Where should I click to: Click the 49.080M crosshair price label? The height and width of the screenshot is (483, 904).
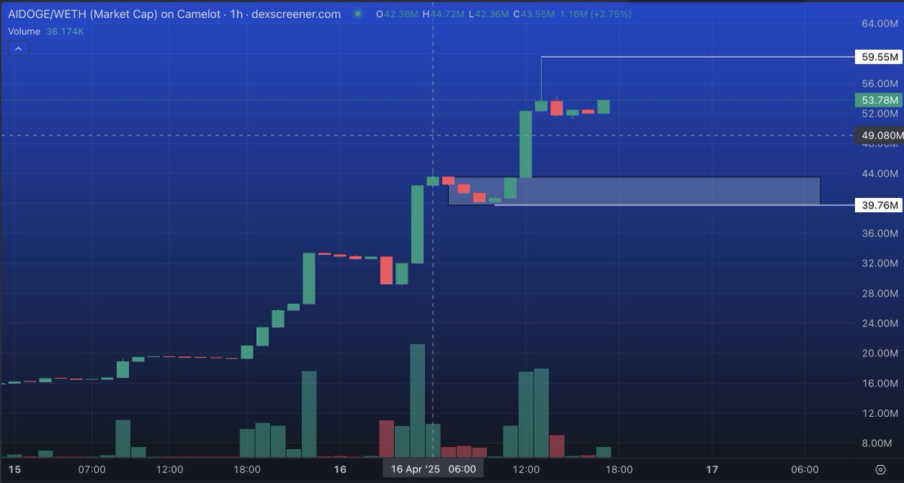pyautogui.click(x=878, y=136)
